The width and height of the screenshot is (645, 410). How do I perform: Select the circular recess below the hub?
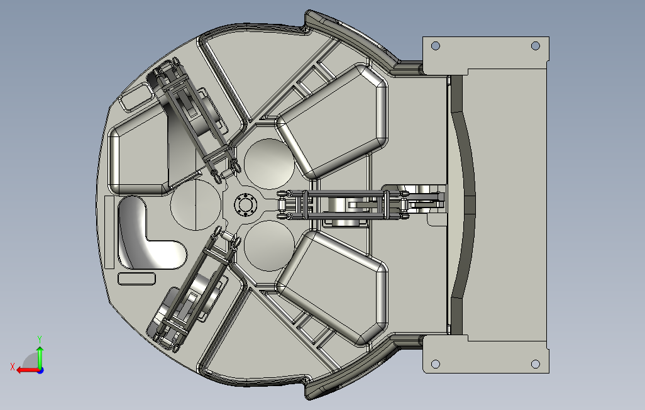click(270, 246)
